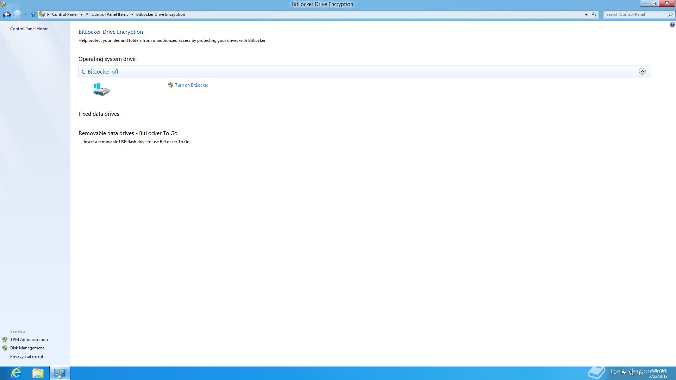Click the volume speaker tray icon

[640, 373]
